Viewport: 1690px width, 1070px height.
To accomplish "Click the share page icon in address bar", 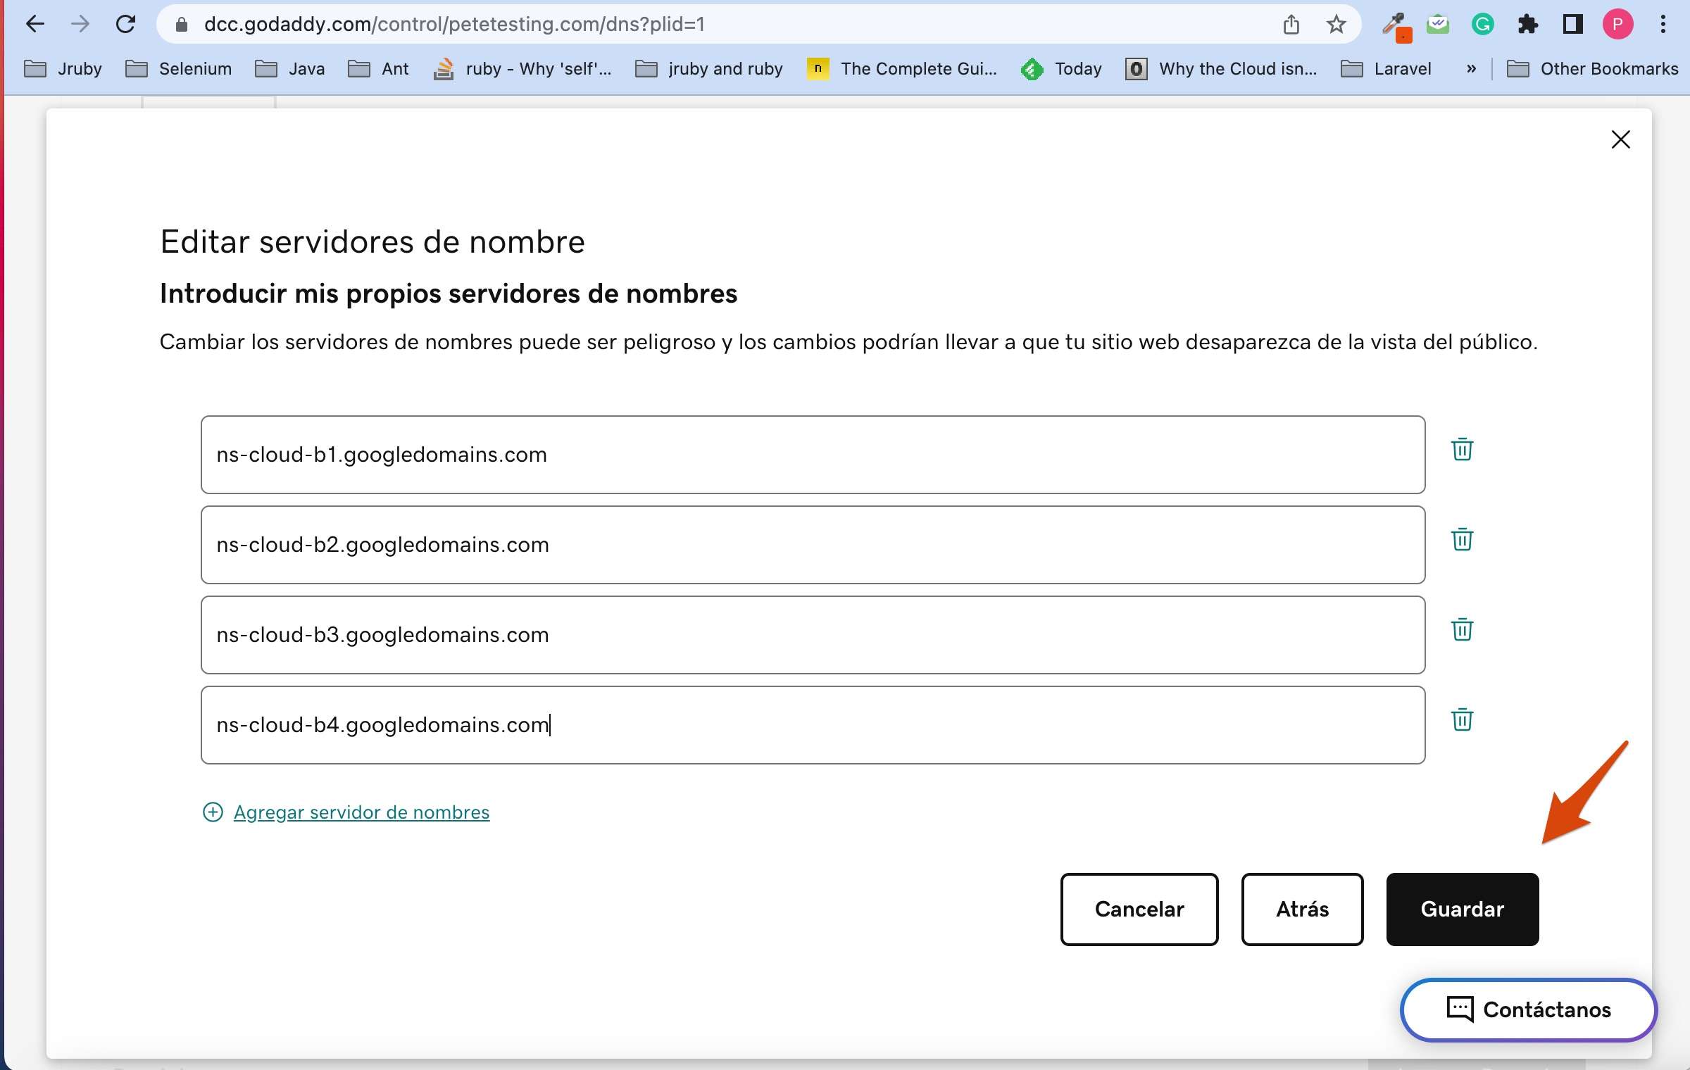I will (1291, 25).
